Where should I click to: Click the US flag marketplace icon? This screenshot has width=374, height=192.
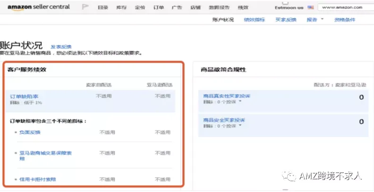coord(311,8)
